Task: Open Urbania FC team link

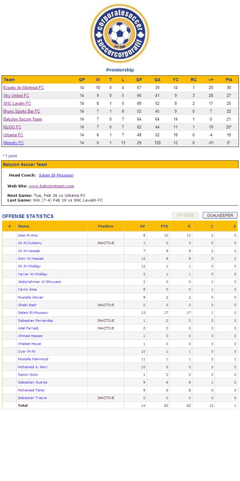Action: click(x=13, y=135)
